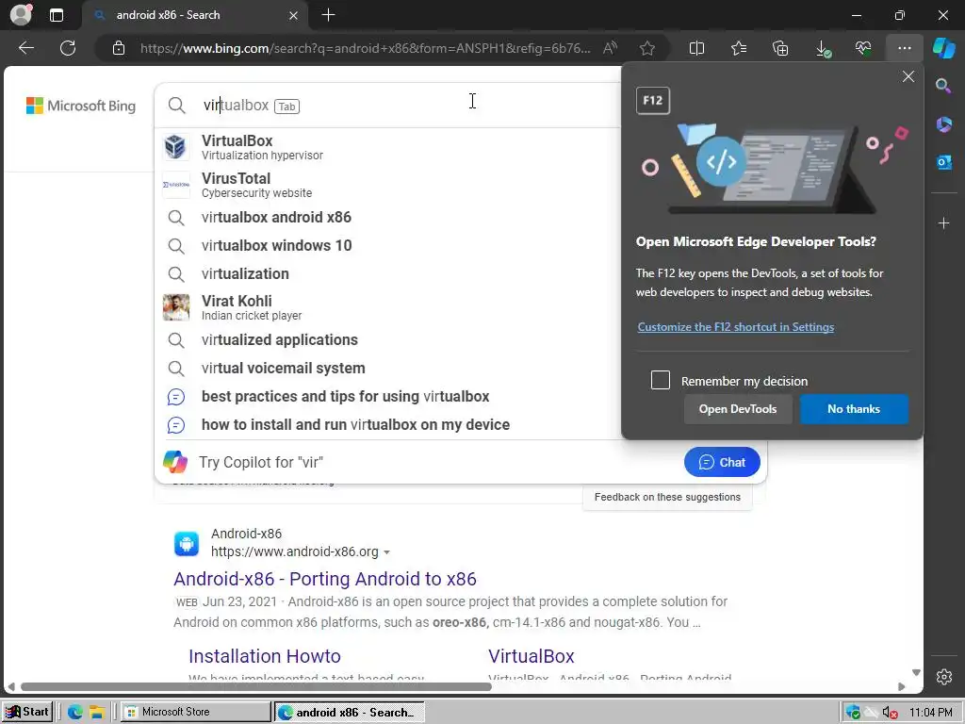This screenshot has height=724, width=965.
Task: Click the Android-x86 site favicon
Action: click(187, 544)
